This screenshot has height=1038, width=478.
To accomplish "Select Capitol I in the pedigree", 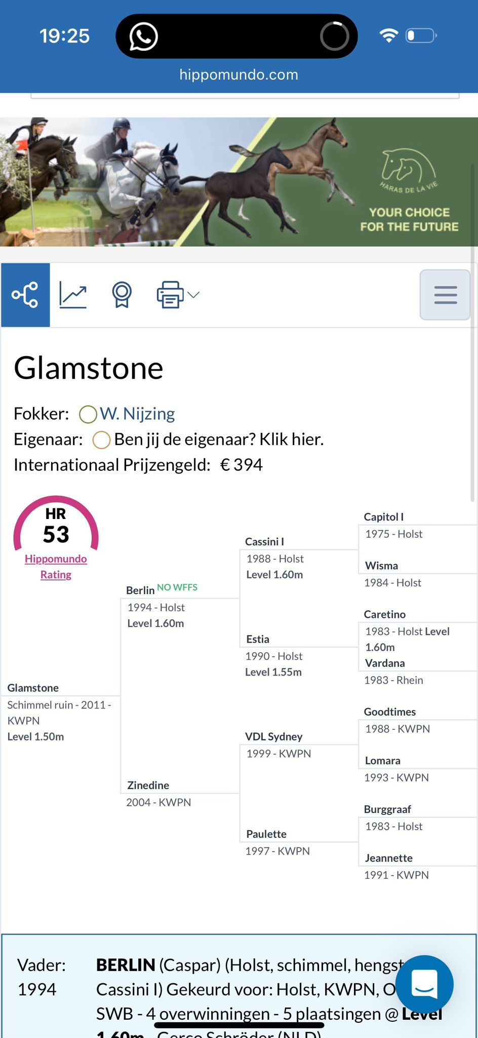I will pos(384,516).
